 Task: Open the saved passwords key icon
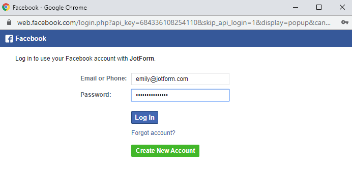(x=344, y=22)
